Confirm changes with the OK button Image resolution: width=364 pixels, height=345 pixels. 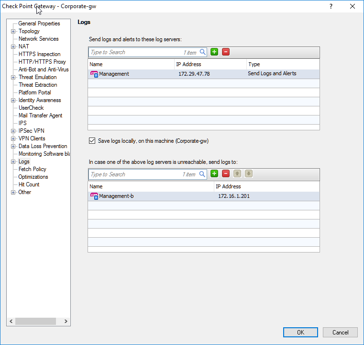pos(300,333)
